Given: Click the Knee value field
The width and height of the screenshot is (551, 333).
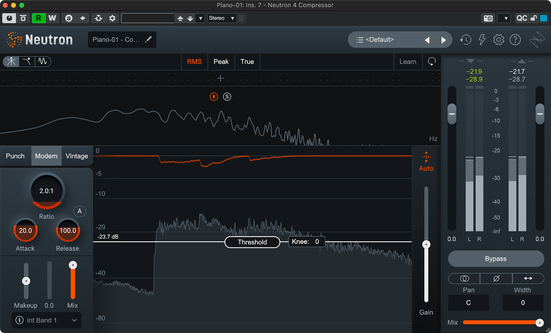Looking at the screenshot, I should coord(306,242).
